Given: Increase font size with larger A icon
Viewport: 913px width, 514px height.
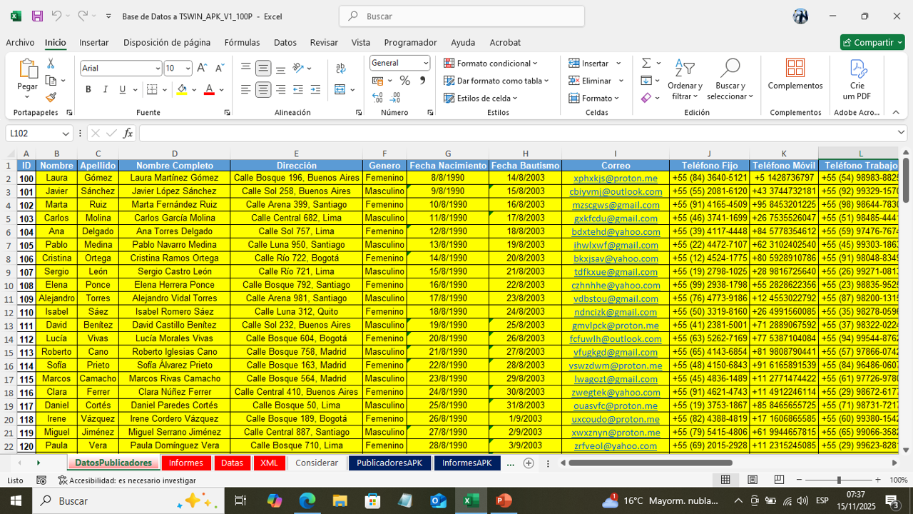Looking at the screenshot, I should tap(202, 69).
